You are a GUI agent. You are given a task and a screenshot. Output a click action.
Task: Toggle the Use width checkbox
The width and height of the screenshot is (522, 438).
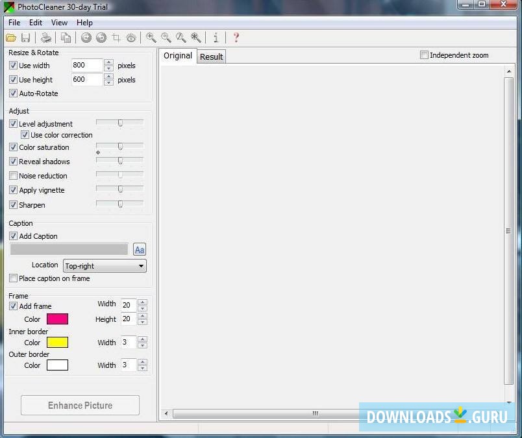tap(13, 66)
